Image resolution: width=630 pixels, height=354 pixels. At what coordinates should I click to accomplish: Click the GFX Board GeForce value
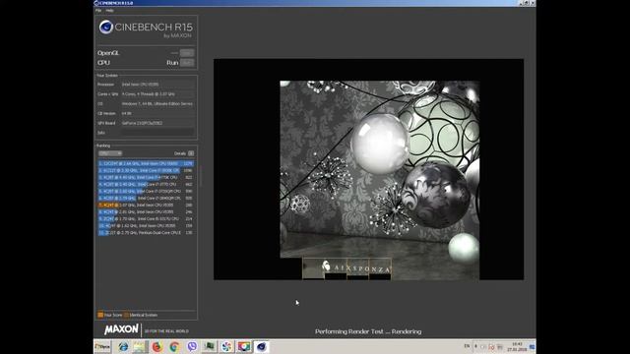click(x=142, y=123)
